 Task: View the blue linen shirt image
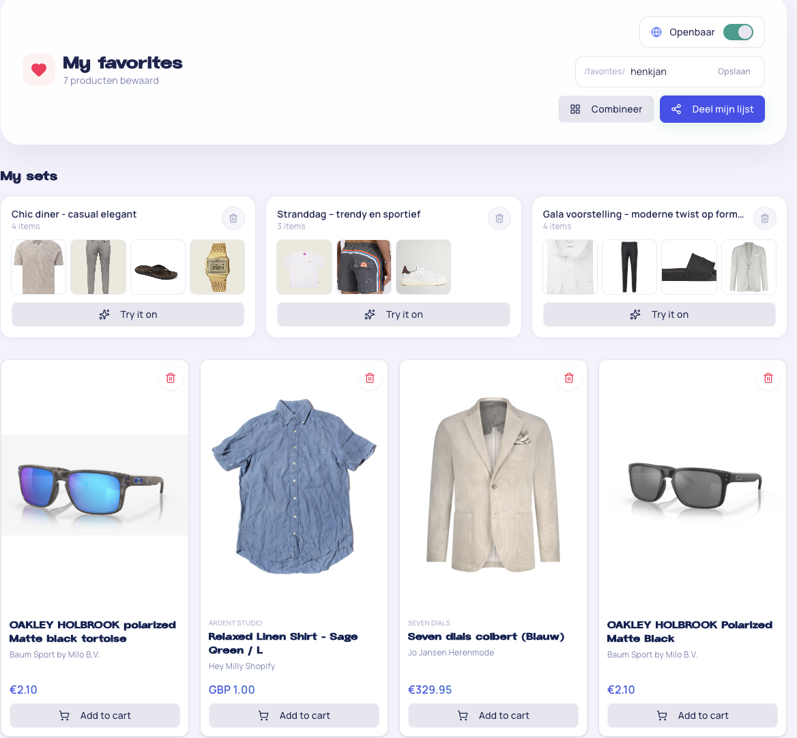click(x=294, y=486)
